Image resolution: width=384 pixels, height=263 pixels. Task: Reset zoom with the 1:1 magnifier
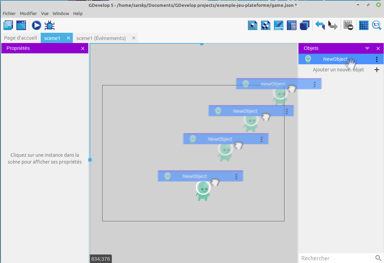pyautogui.click(x=376, y=26)
